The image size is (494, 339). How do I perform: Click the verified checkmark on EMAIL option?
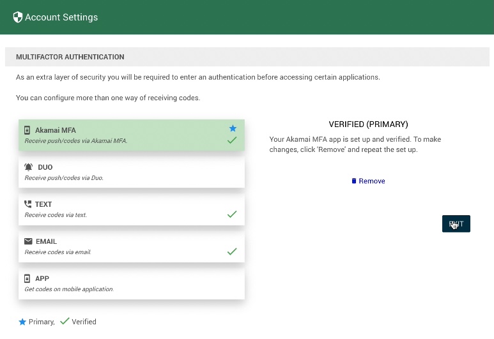(x=232, y=252)
